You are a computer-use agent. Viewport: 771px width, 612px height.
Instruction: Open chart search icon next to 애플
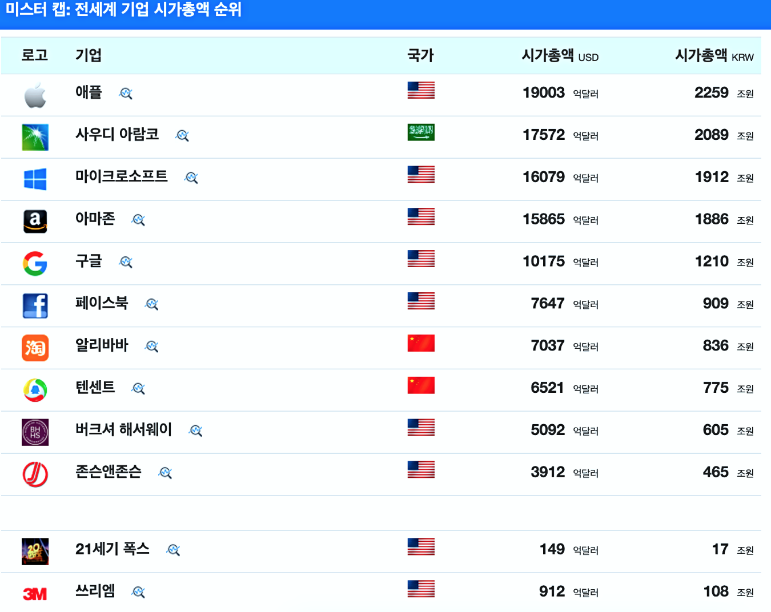(x=126, y=93)
